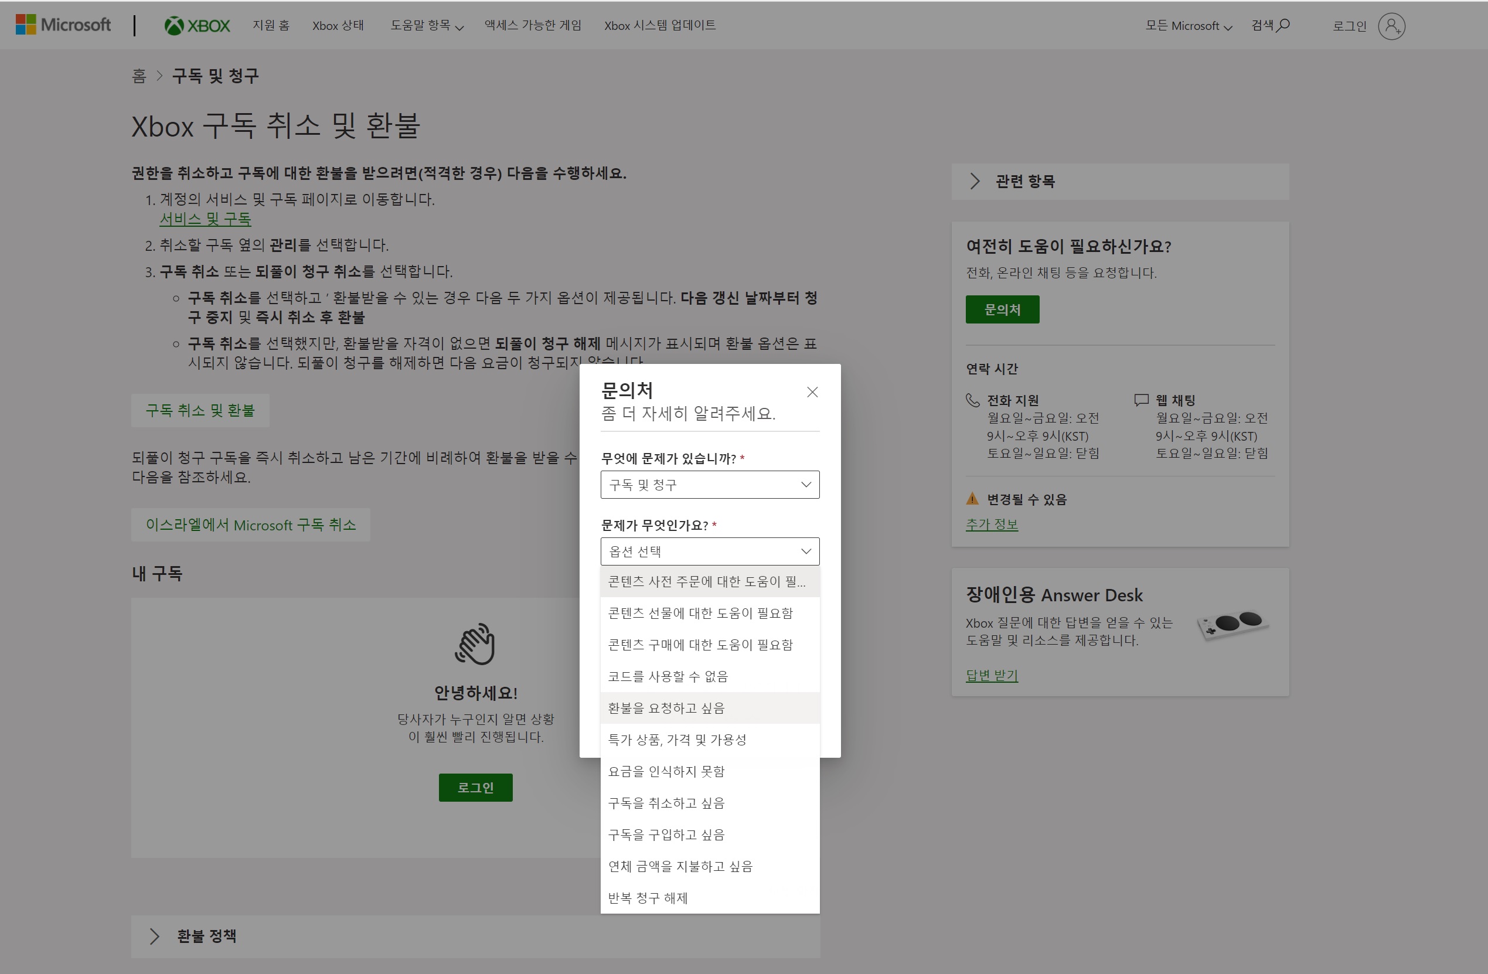Click the 장애인용 Answer Desk heading
1488x974 pixels.
1054,594
